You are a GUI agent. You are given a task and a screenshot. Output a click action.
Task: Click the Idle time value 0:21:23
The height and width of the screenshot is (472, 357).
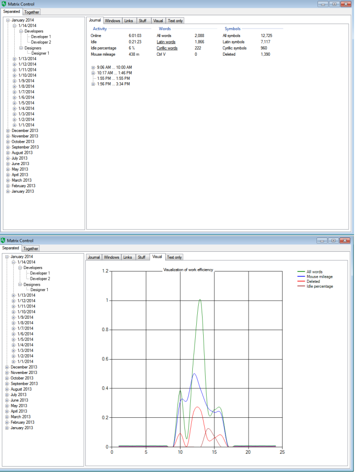pos(135,42)
